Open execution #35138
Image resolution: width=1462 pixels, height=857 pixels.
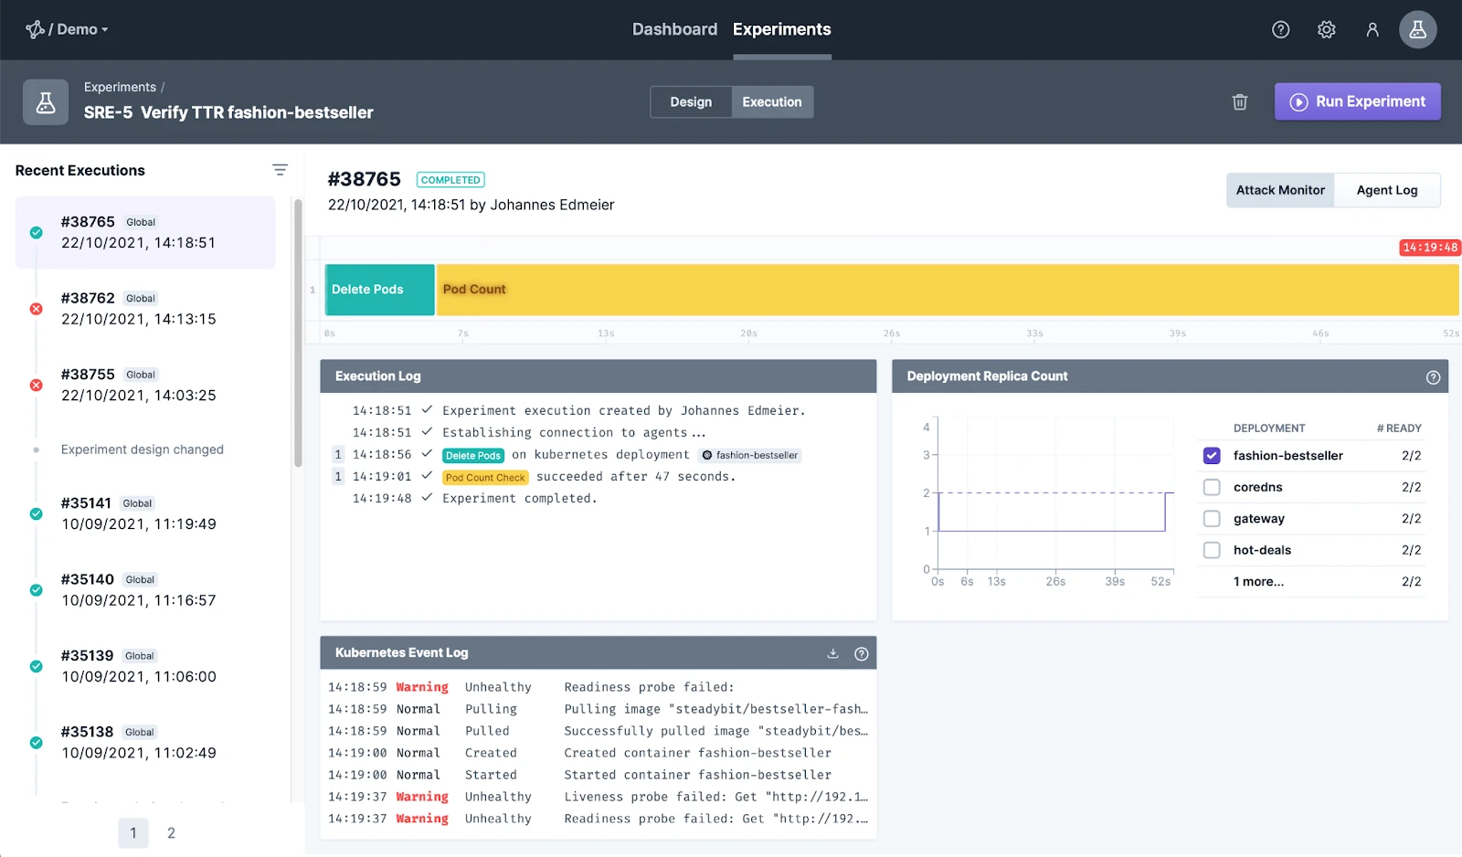pos(145,743)
